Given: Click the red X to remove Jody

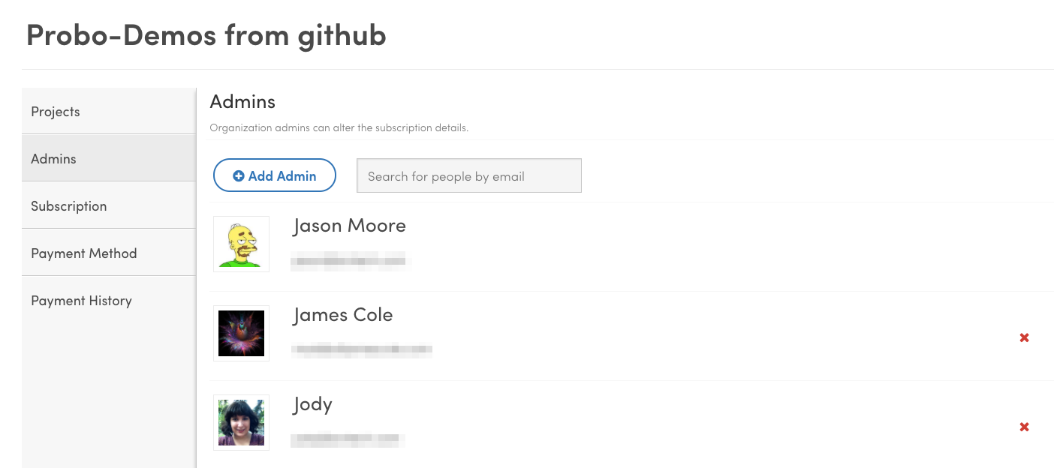Looking at the screenshot, I should click(x=1024, y=426).
